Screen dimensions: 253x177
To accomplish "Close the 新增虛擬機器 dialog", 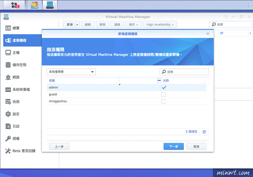I will click(208, 34).
